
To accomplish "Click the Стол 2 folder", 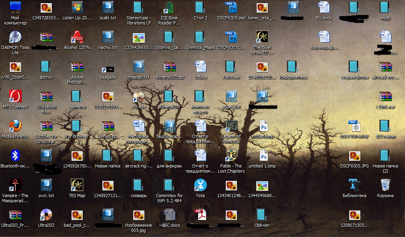I will tap(200, 8).
